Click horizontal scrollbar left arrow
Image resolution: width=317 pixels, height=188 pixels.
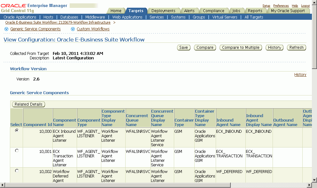3,185
